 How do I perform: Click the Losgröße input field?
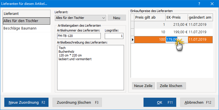(114, 36)
